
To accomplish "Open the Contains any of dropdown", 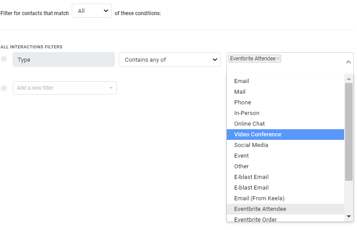I will (170, 60).
